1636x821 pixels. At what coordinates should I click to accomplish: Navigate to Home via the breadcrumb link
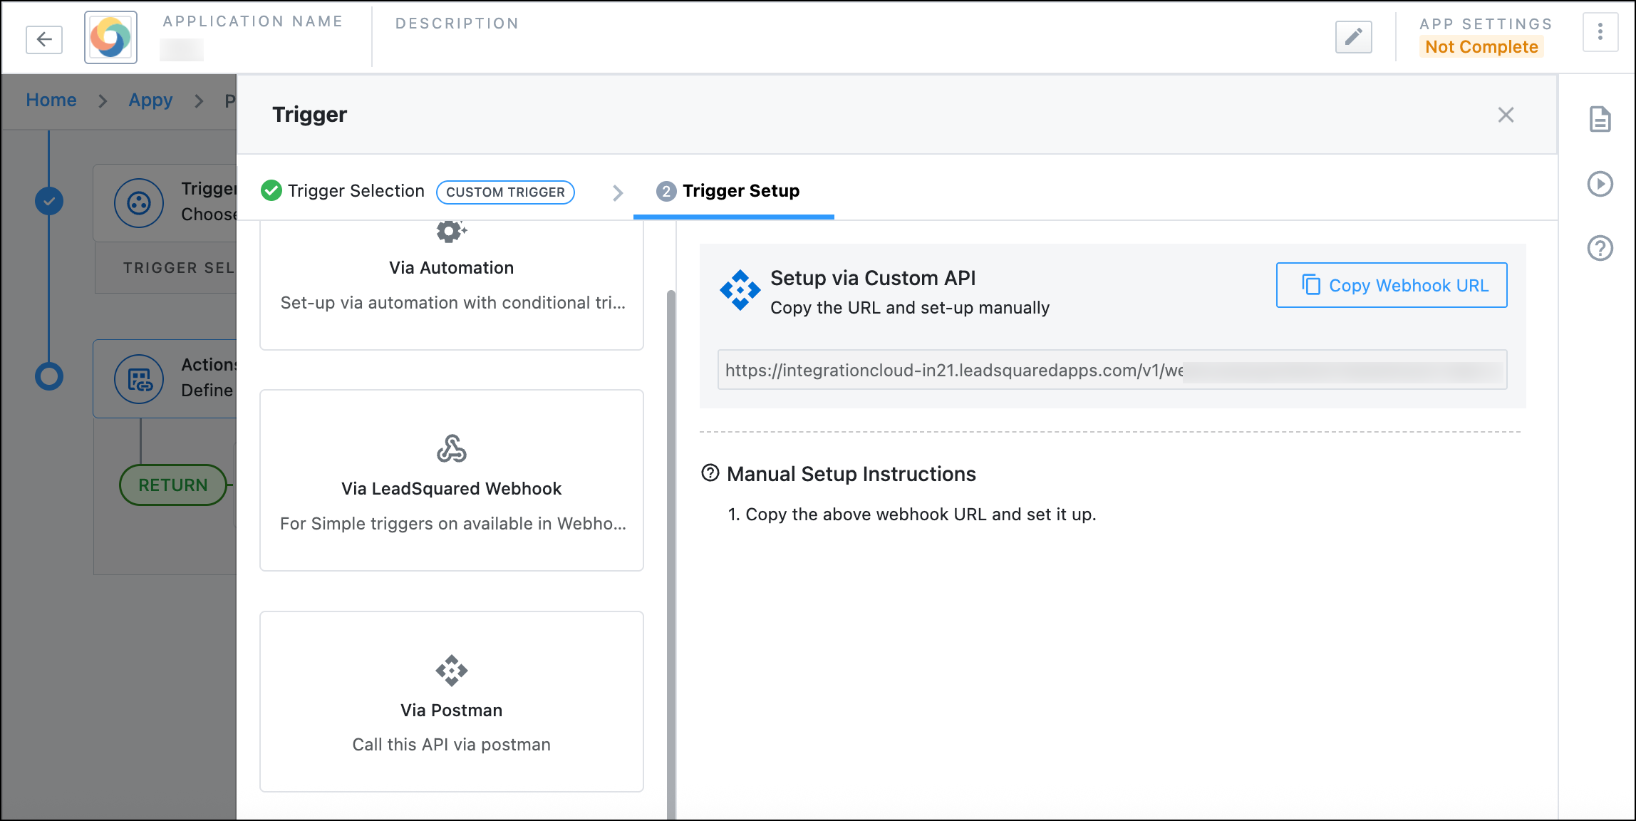[51, 100]
